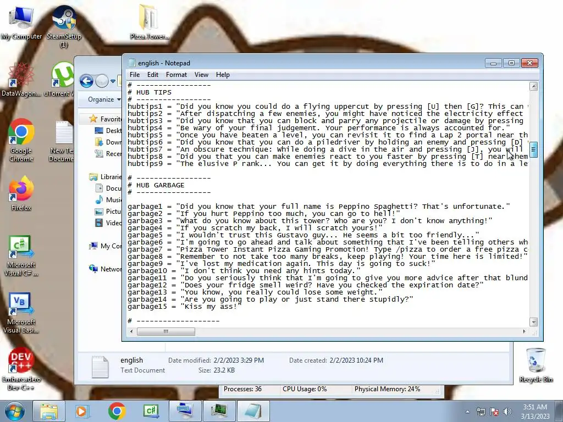
Task: Open the Windows Start menu
Action: coord(14,411)
